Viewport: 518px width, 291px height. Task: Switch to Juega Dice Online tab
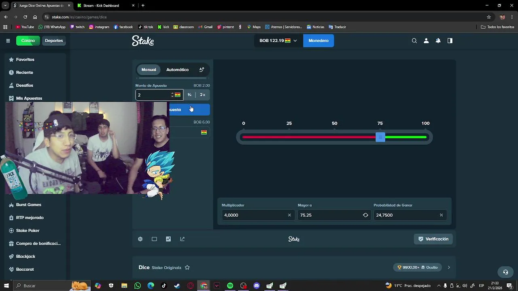point(40,6)
